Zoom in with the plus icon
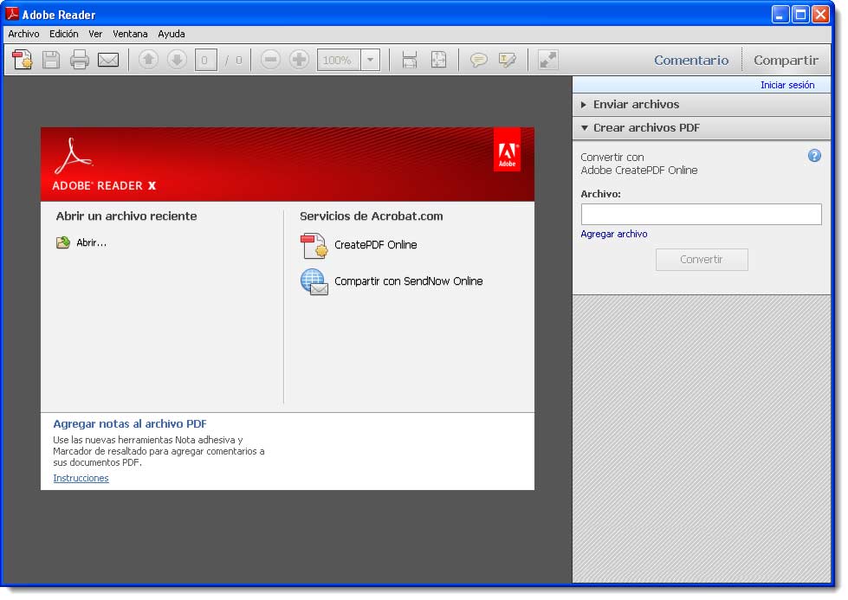The image size is (848, 600). pyautogui.click(x=299, y=60)
